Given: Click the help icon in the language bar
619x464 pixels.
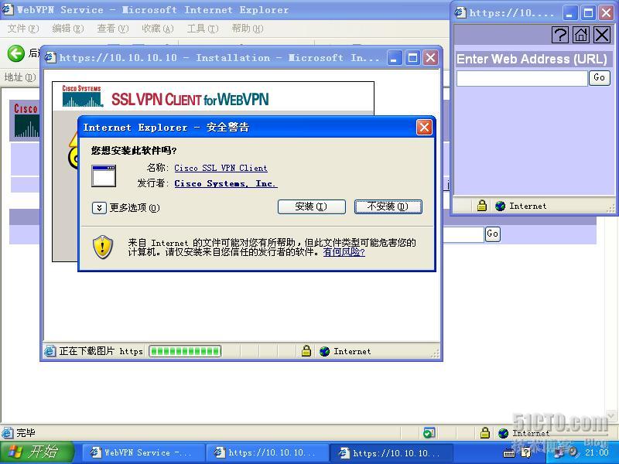Looking at the screenshot, I should [x=526, y=452].
